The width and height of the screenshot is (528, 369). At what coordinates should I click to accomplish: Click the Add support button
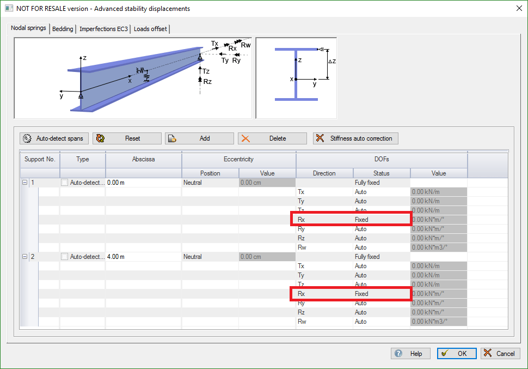pyautogui.click(x=199, y=138)
